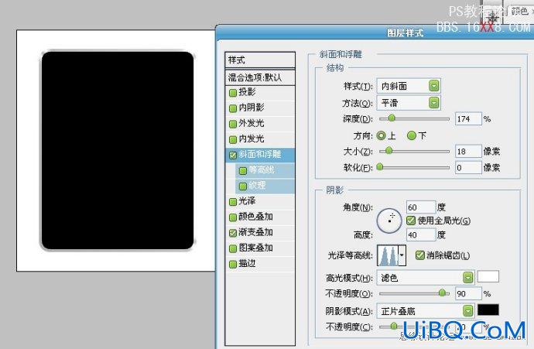Toggle the 内发光 inner glow checkbox
This screenshot has height=349, width=534.
click(233, 139)
